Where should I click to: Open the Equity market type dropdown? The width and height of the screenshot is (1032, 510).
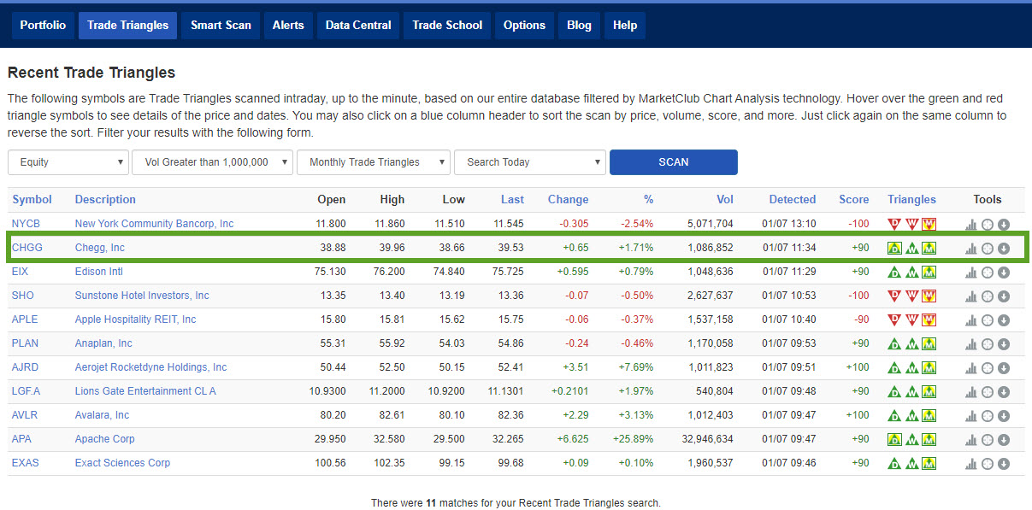pos(68,162)
